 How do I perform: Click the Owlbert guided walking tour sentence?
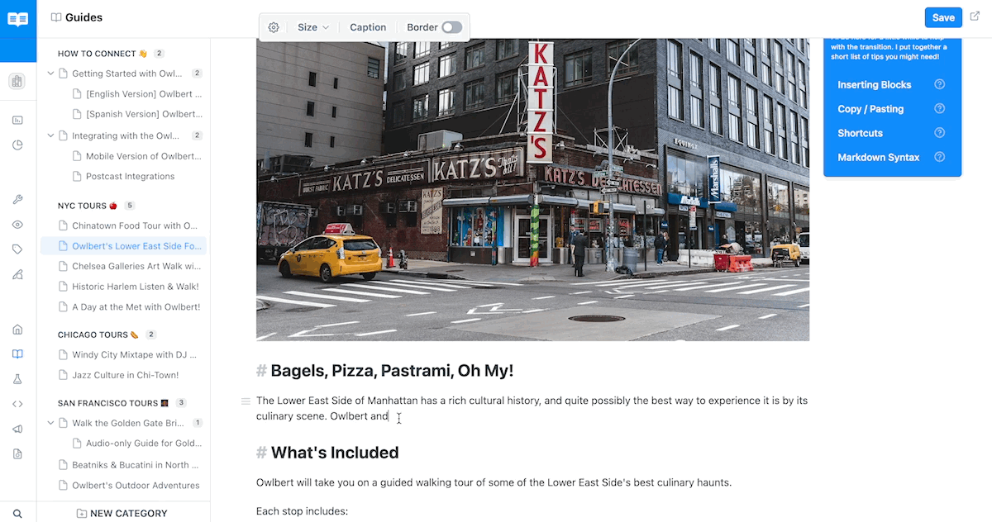tap(494, 482)
